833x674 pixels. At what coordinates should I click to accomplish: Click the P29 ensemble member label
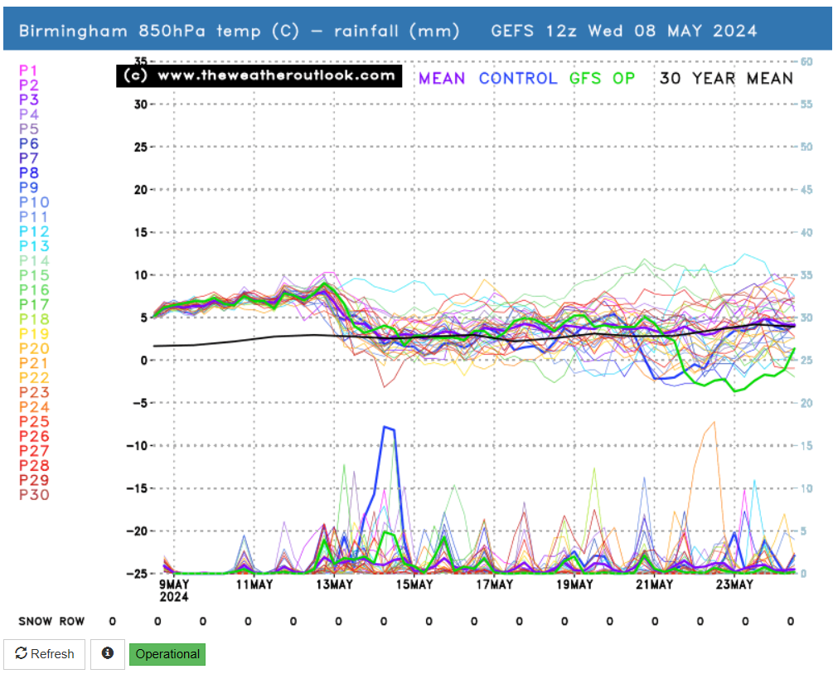34,480
